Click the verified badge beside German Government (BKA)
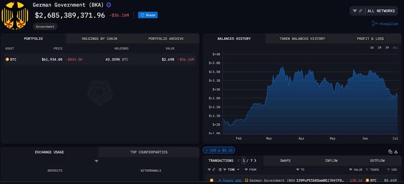The height and width of the screenshot is (184, 404). [109, 5]
